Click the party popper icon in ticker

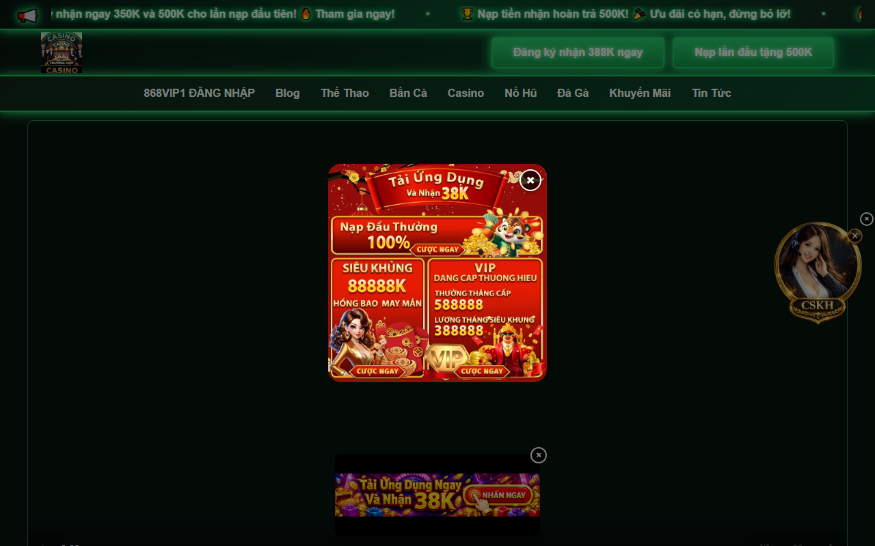coord(639,14)
